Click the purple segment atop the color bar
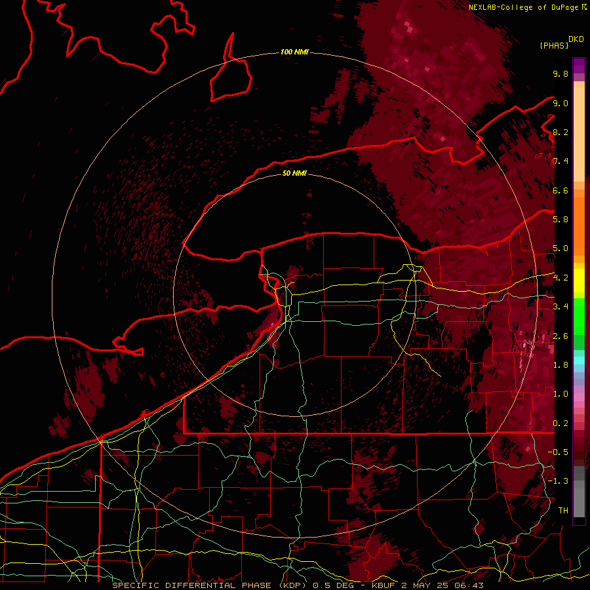 579,66
